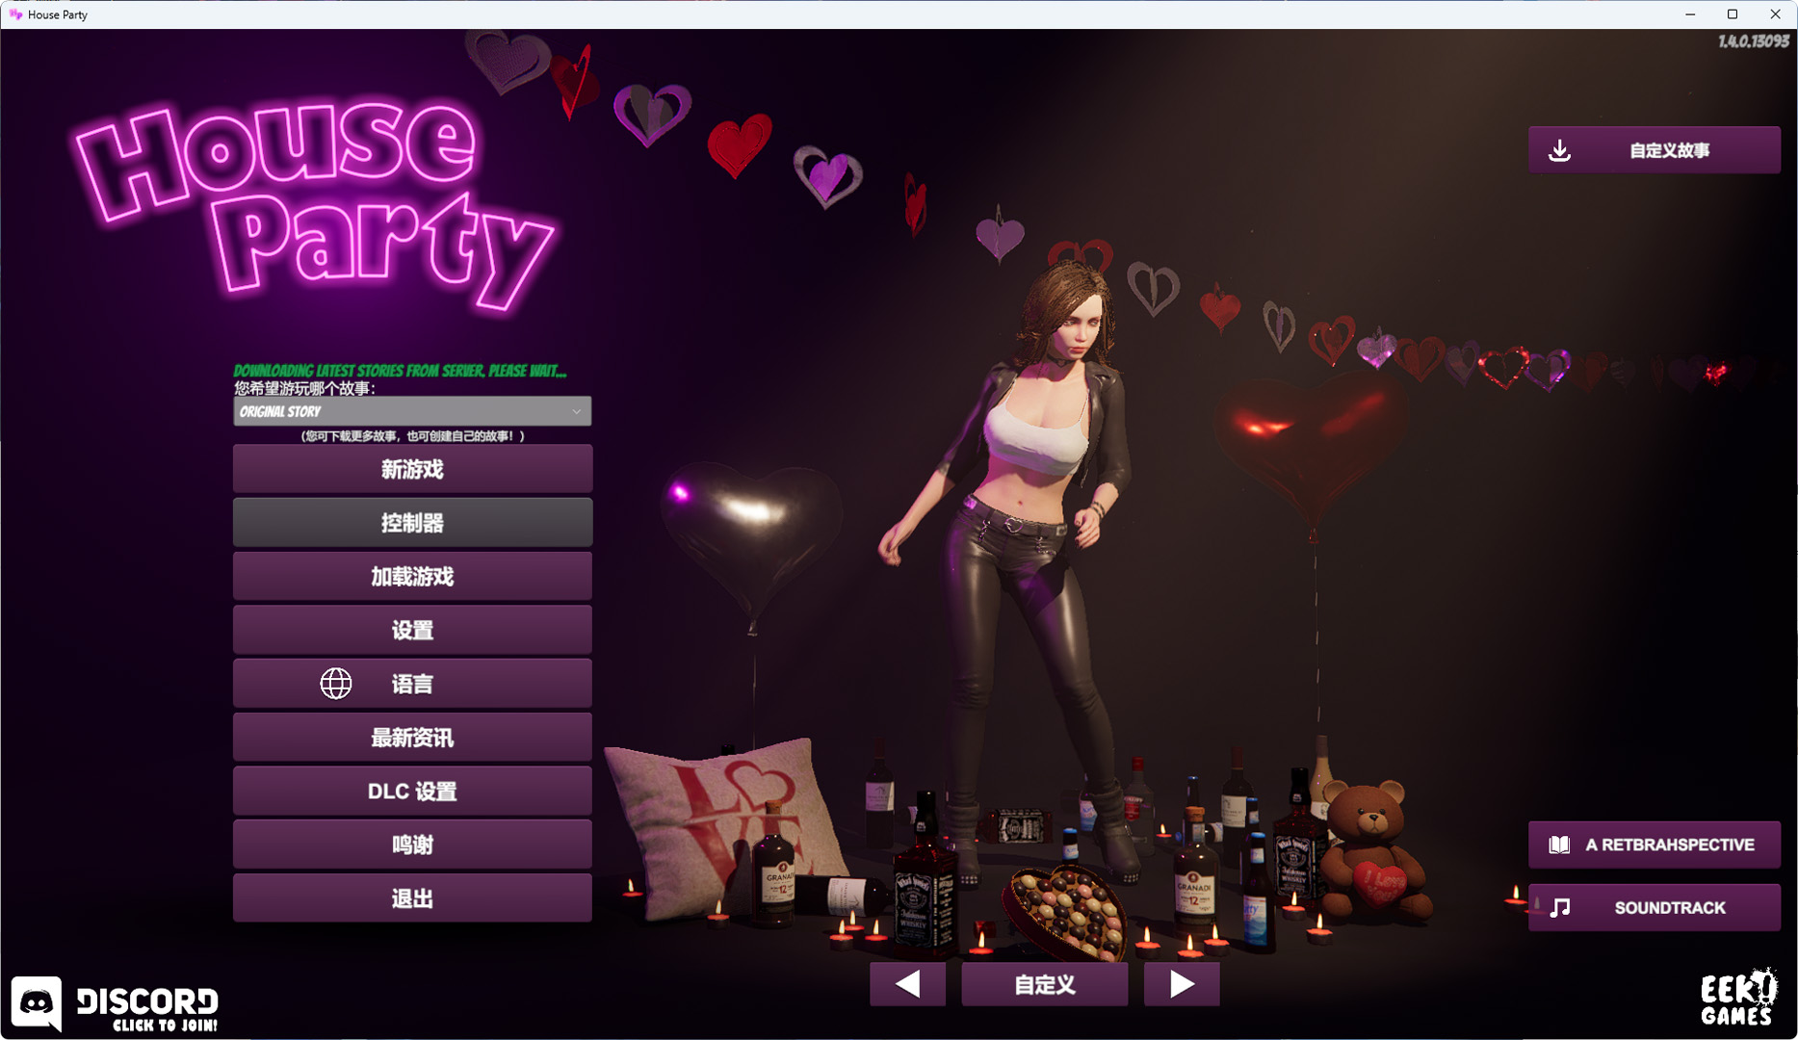Viewport: 1798px width, 1040px height.
Task: Minimize the House Party window
Action: click(x=1690, y=14)
